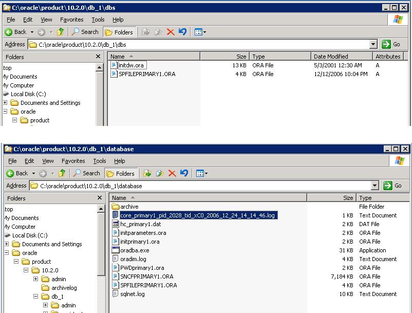Click Back arrow icon in database window
The image size is (412, 313).
tap(10, 173)
